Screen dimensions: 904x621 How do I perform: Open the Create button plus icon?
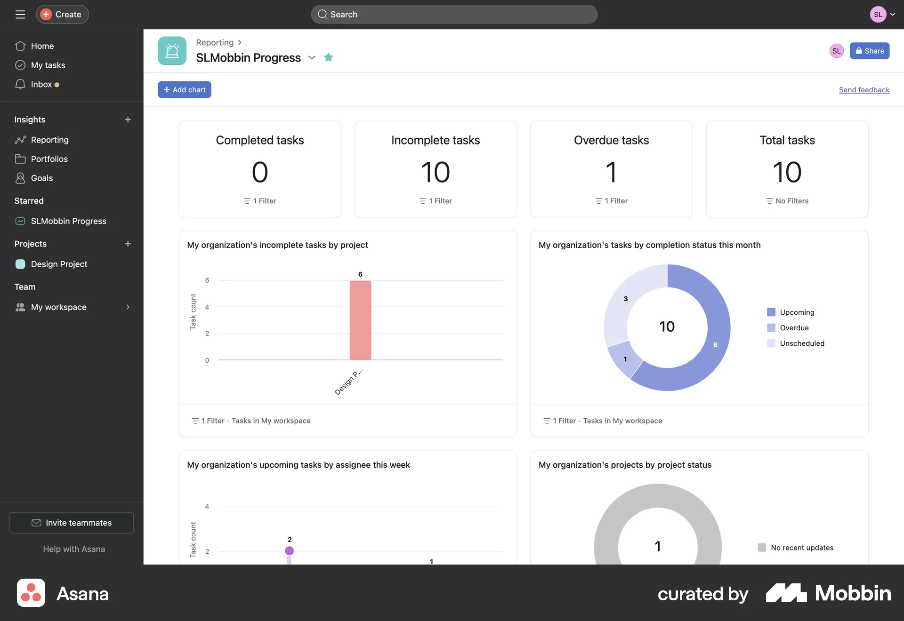point(46,14)
